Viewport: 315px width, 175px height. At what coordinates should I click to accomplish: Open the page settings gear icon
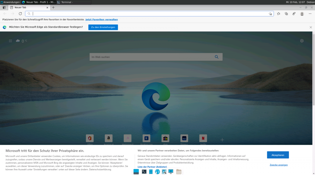[x=302, y=41]
